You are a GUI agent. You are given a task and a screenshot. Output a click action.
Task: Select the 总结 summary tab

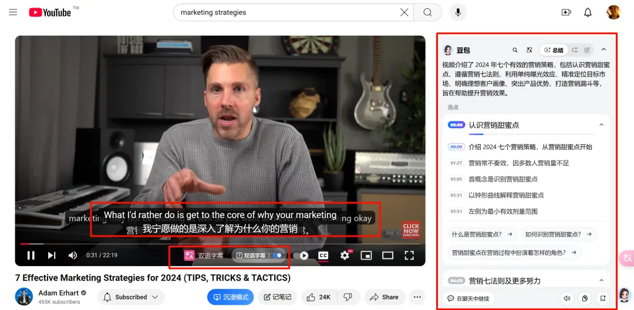click(x=554, y=50)
